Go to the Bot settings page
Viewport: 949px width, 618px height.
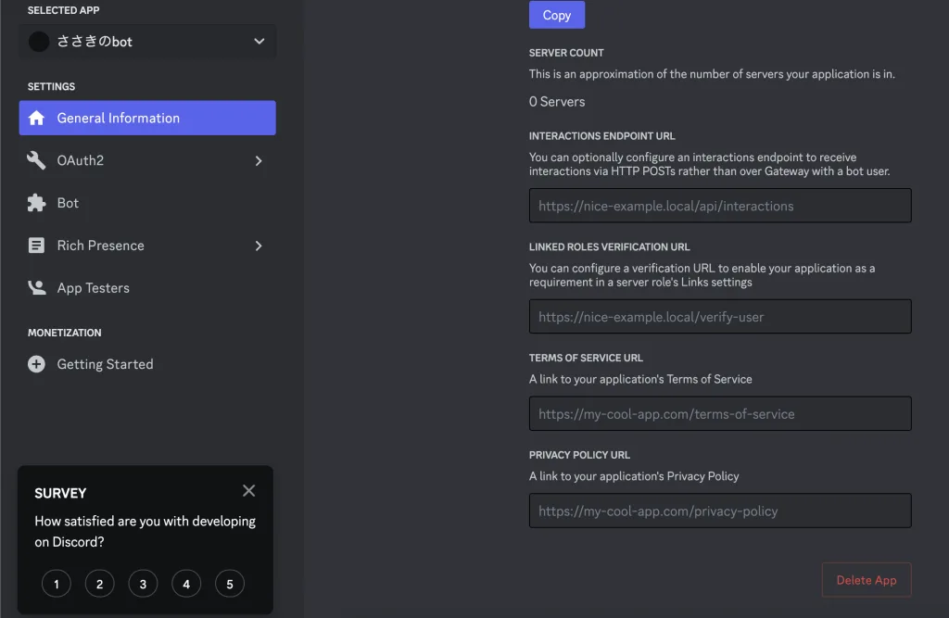pyautogui.click(x=147, y=203)
